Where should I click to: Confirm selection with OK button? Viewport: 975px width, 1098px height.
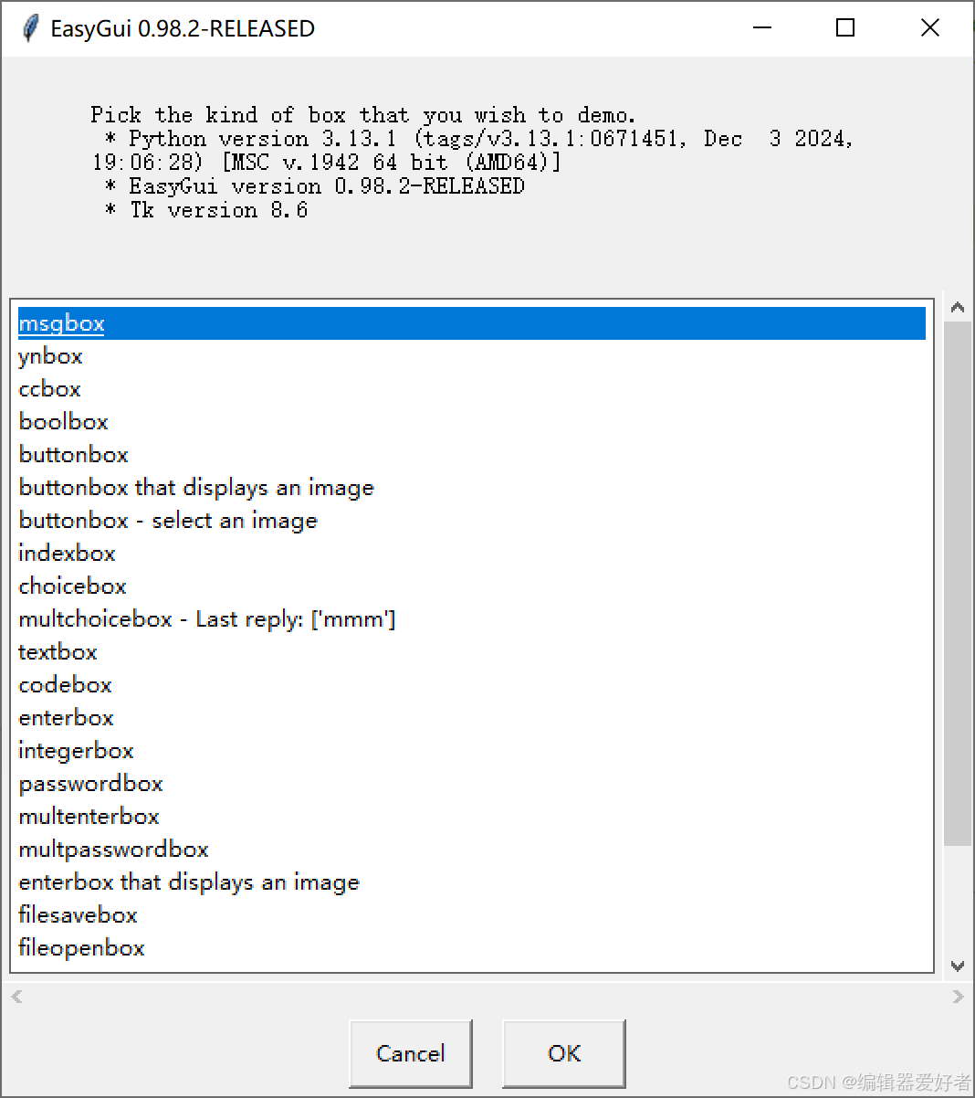[564, 1053]
